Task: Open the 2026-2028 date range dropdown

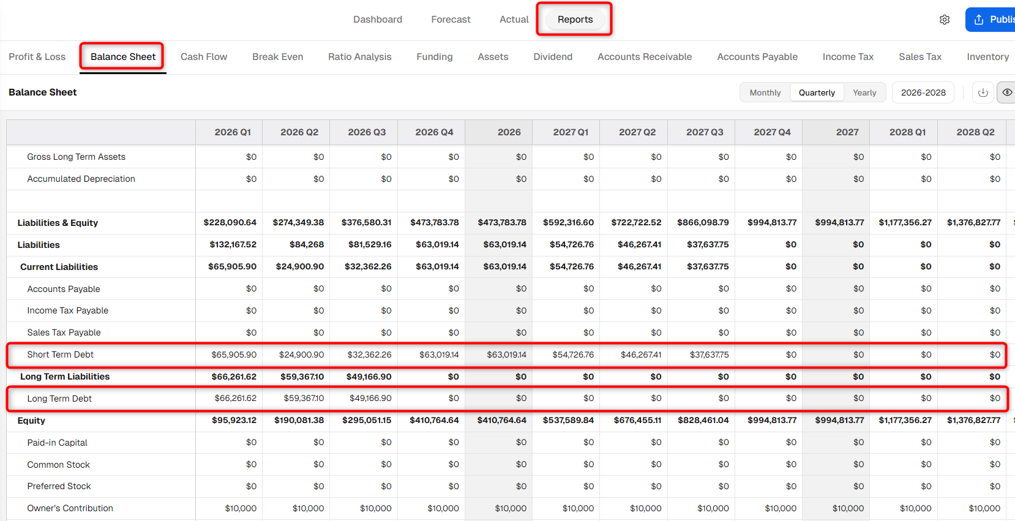Action: [x=923, y=92]
